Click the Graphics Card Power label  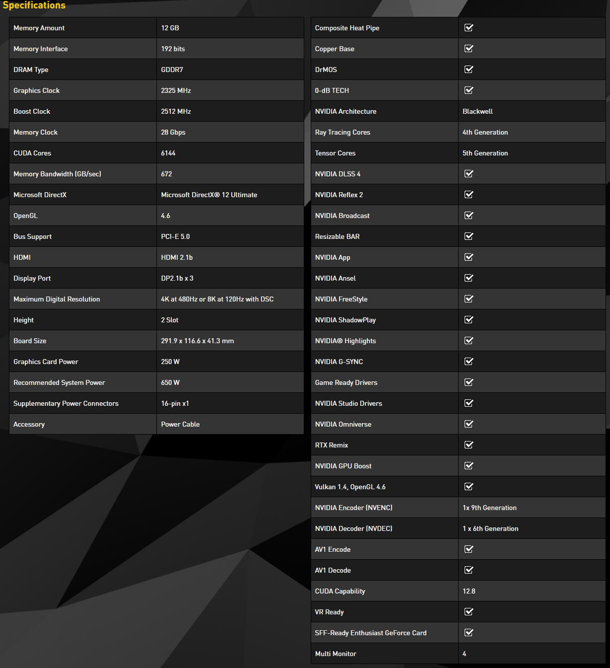coord(46,362)
